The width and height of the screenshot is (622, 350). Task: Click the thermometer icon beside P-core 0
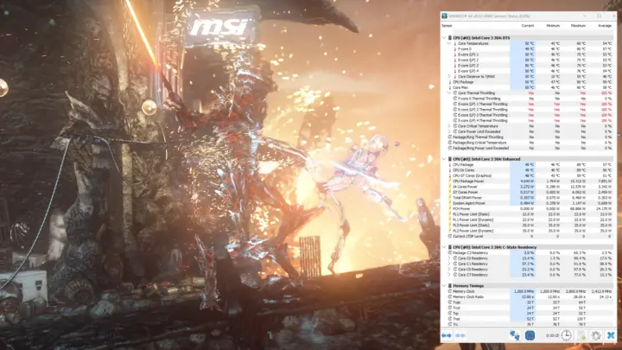(454, 48)
